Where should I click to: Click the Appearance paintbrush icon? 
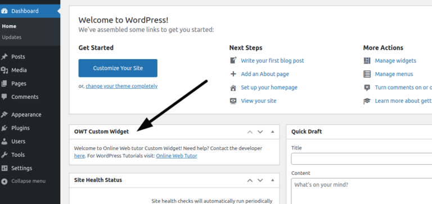click(x=4, y=115)
